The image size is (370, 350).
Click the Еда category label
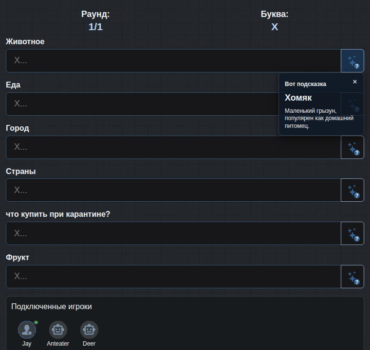pyautogui.click(x=13, y=85)
